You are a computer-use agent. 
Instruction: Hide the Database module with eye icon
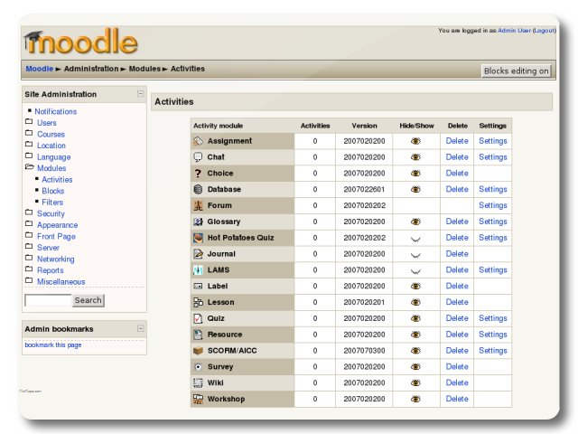click(x=415, y=189)
